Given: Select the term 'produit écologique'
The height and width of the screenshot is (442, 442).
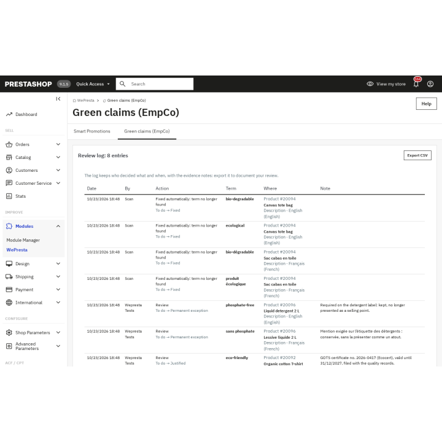Looking at the screenshot, I should tap(236, 281).
